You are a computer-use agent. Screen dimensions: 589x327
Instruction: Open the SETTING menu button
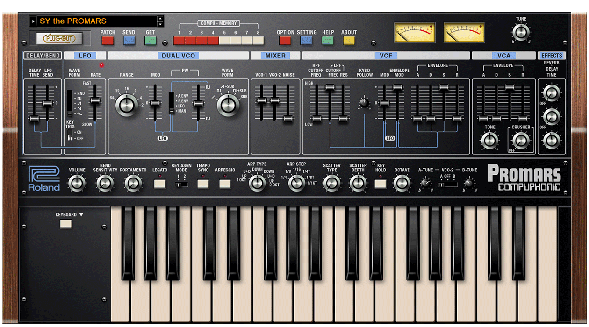tap(307, 41)
